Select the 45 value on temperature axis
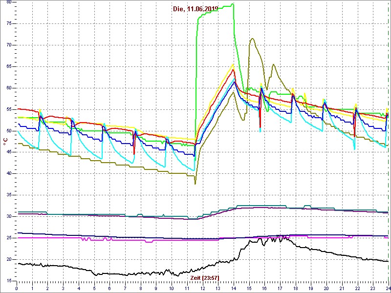 point(8,152)
